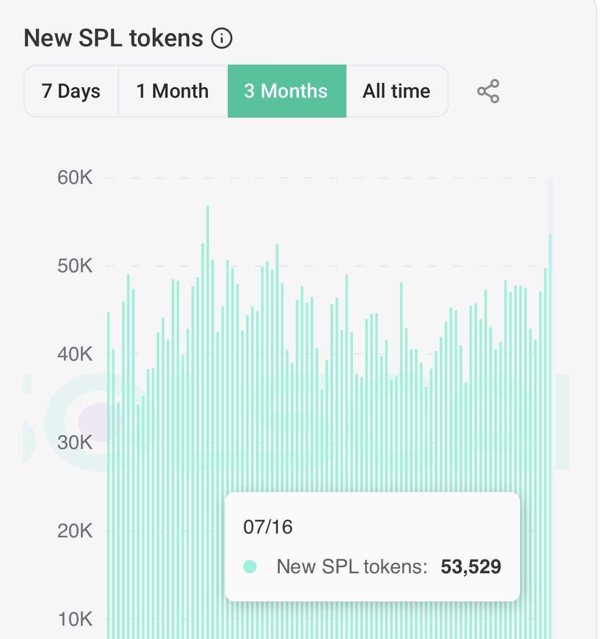This screenshot has height=639, width=609.
Task: Click the 40K axis label
Action: 75,354
